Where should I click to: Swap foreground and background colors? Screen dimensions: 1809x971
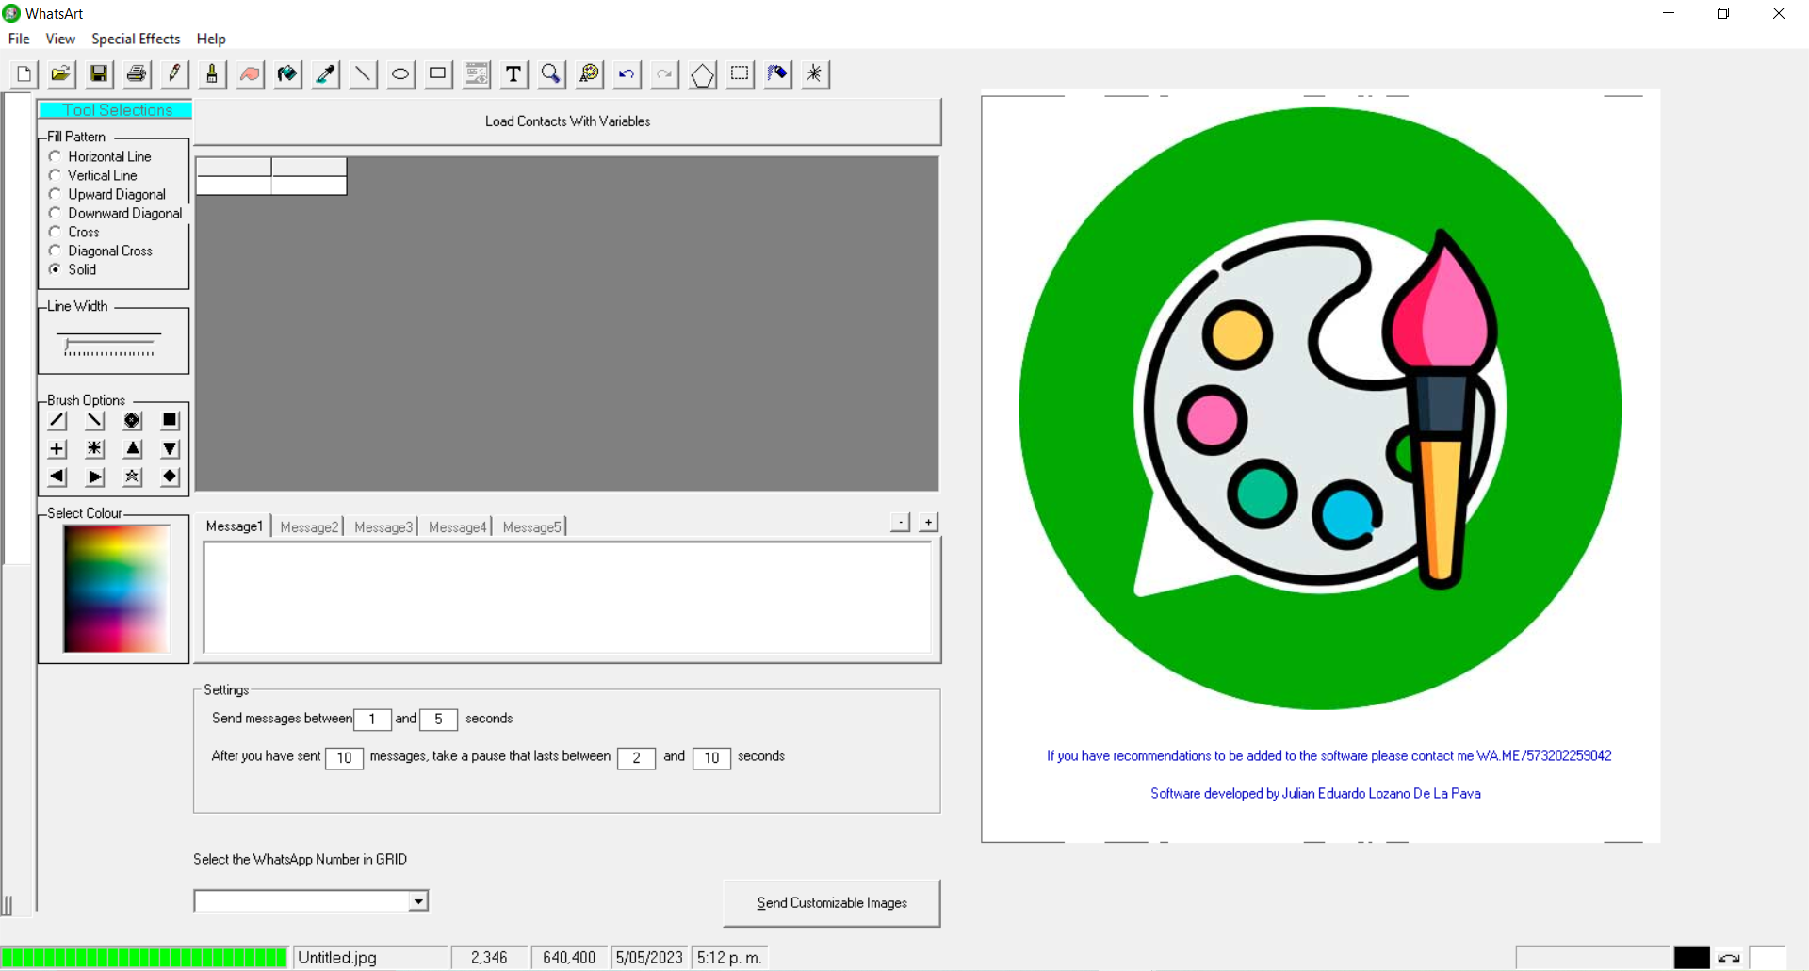1729,958
